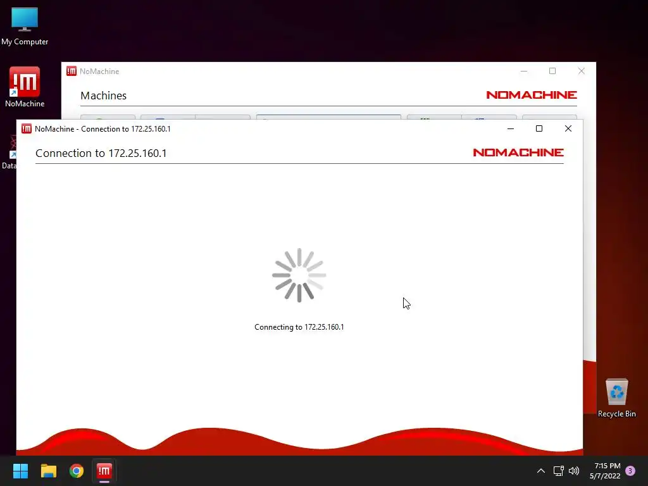Click the loading spinner in the connection window

[x=299, y=275]
